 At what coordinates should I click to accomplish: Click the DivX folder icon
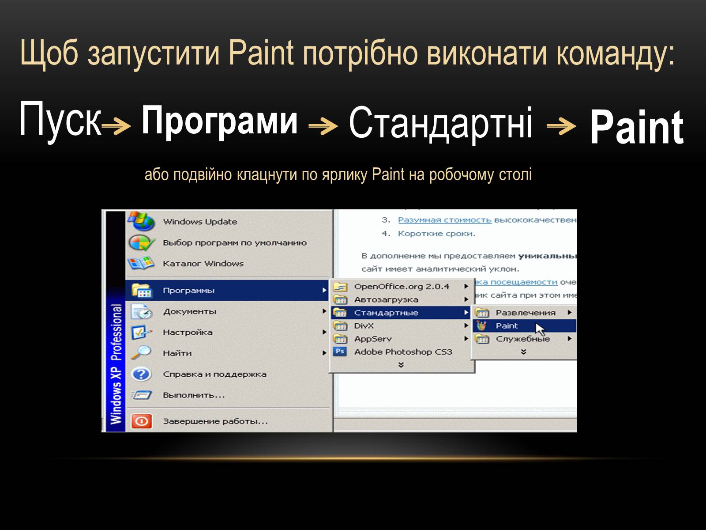(x=340, y=326)
